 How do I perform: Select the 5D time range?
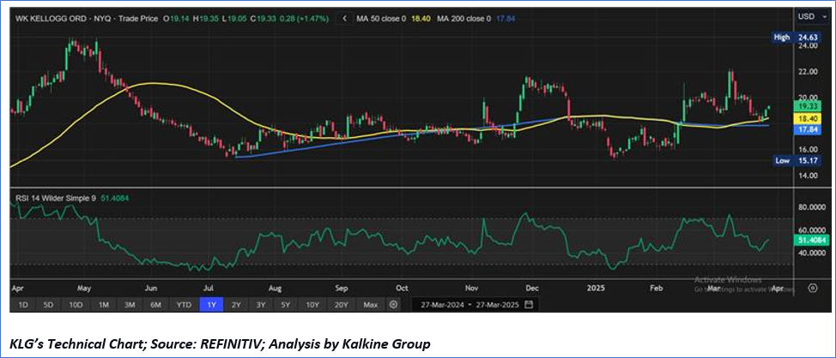pyautogui.click(x=49, y=305)
